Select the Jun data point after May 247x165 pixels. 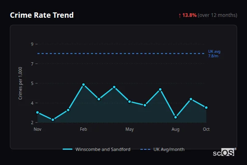[145, 105]
